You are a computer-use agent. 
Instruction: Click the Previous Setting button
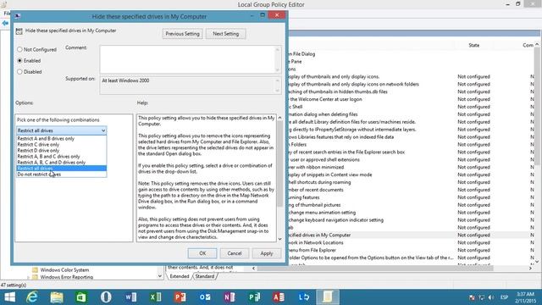[x=183, y=34]
